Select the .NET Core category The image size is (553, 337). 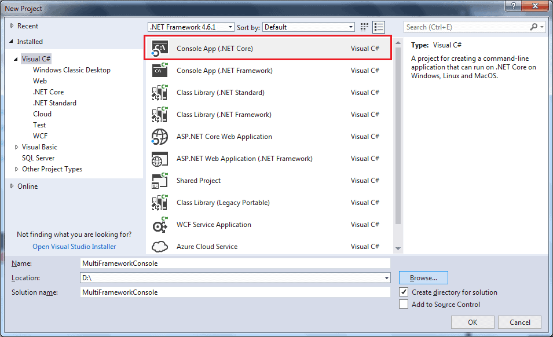[48, 91]
